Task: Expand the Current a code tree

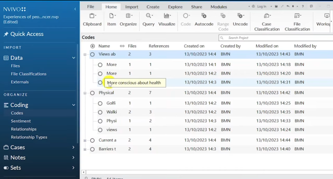Action: click(85, 140)
